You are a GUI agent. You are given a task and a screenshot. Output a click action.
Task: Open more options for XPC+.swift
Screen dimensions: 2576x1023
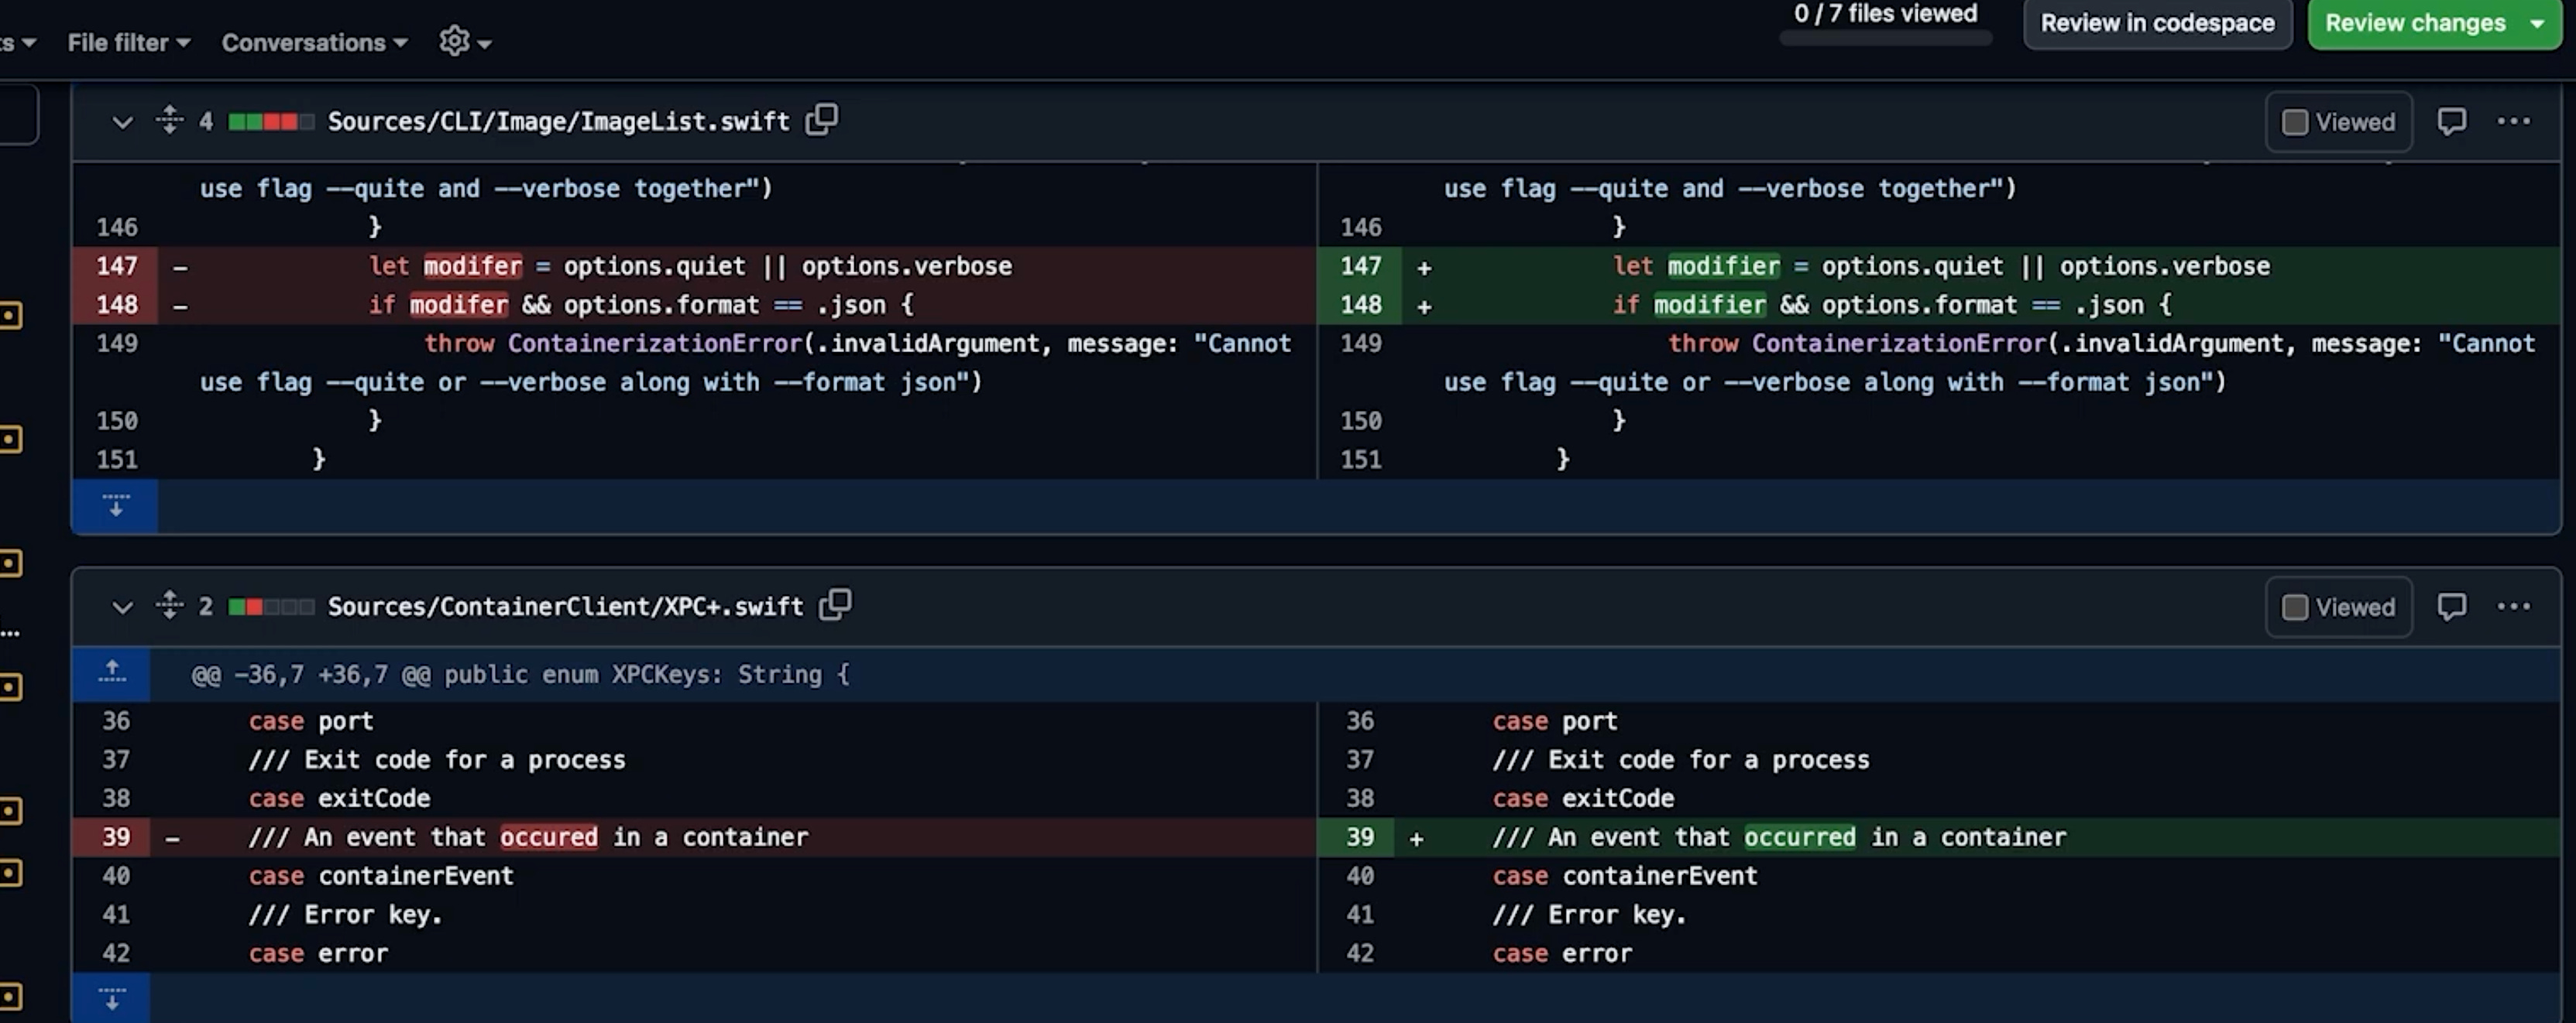[2513, 607]
